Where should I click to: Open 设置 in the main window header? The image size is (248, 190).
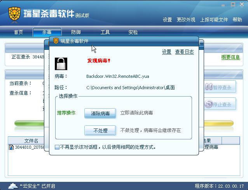(167, 20)
